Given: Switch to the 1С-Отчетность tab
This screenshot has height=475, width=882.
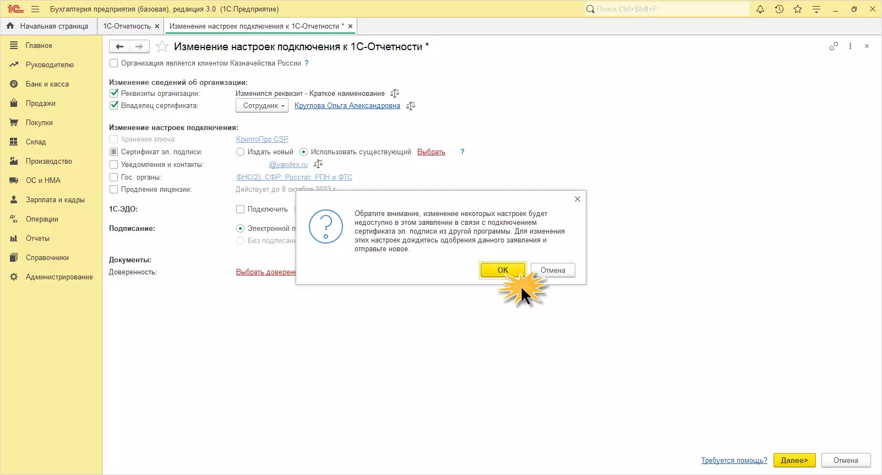Looking at the screenshot, I should tap(127, 26).
